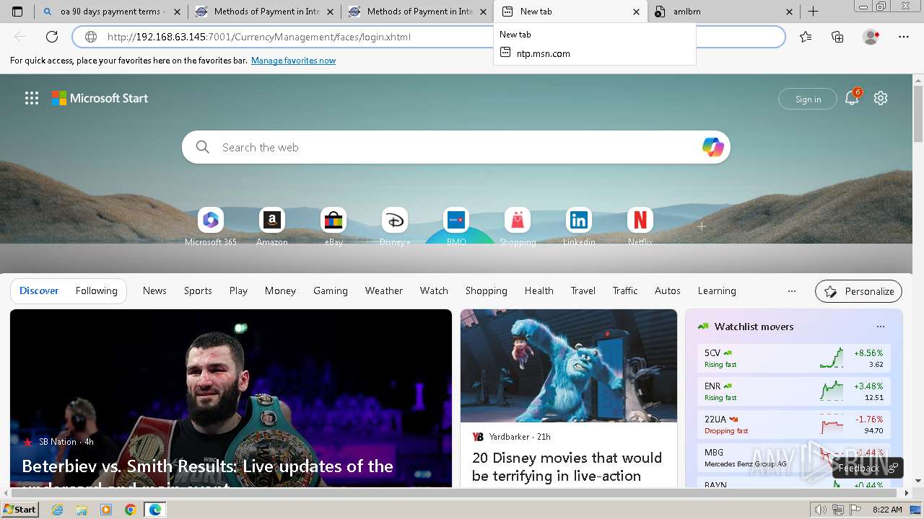Open the Windows Start button
This screenshot has width=924, height=519.
pyautogui.click(x=20, y=510)
